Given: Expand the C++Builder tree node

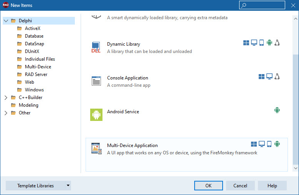Looking at the screenshot, I should click(x=6, y=97).
